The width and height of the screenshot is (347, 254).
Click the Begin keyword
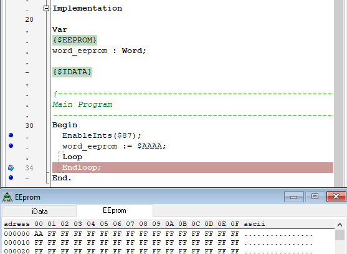coord(65,125)
